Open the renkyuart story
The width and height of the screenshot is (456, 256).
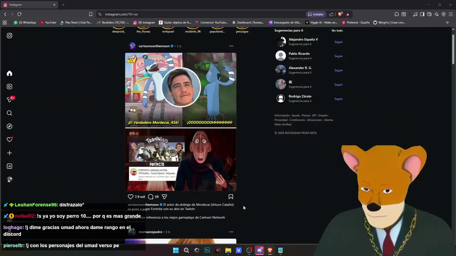coord(168,30)
